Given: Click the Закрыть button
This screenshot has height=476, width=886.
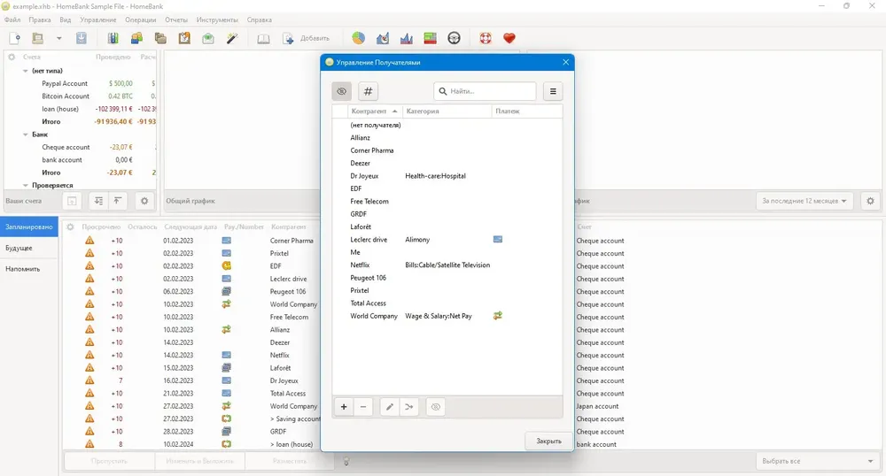Looking at the screenshot, I should pyautogui.click(x=548, y=441).
